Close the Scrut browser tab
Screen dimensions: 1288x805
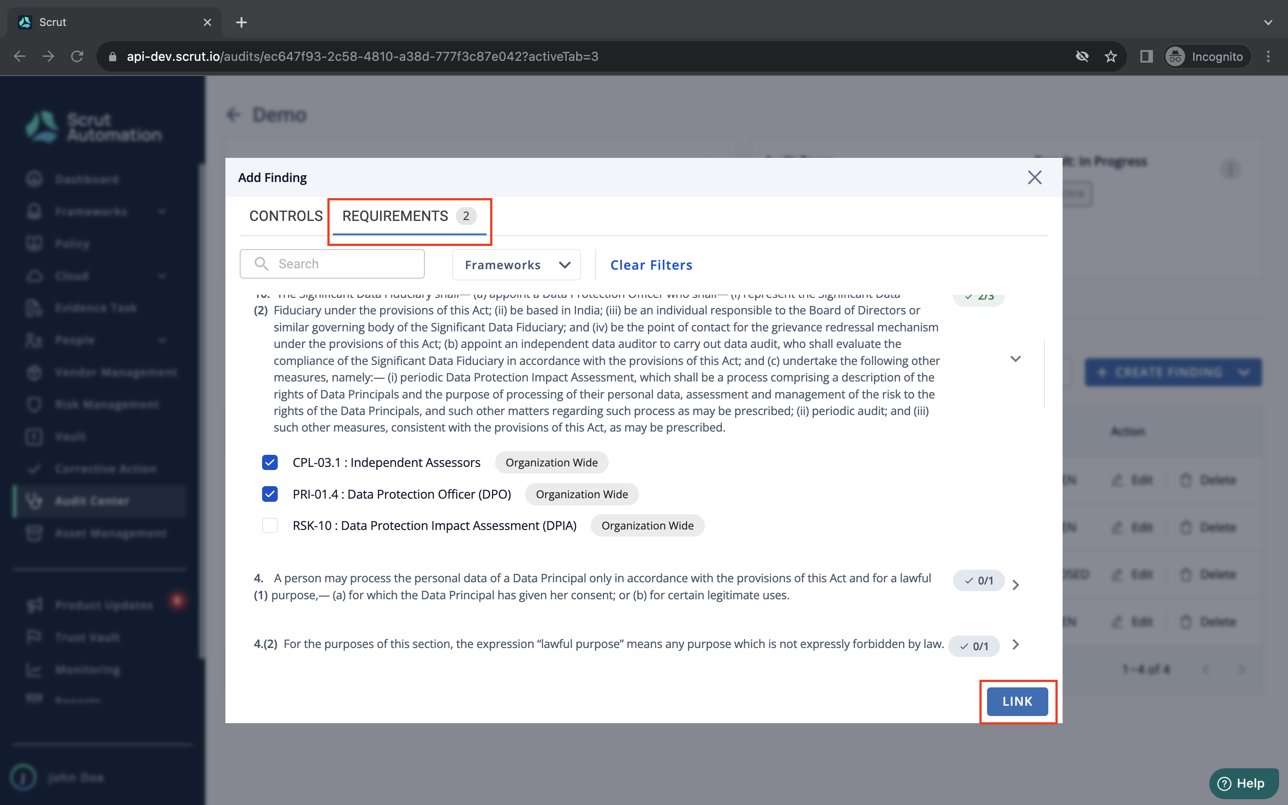pos(208,22)
